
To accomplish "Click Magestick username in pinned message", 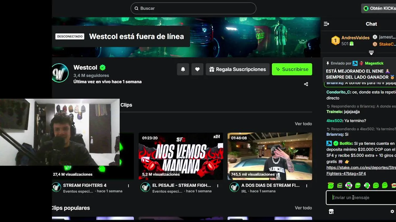I will [x=374, y=63].
